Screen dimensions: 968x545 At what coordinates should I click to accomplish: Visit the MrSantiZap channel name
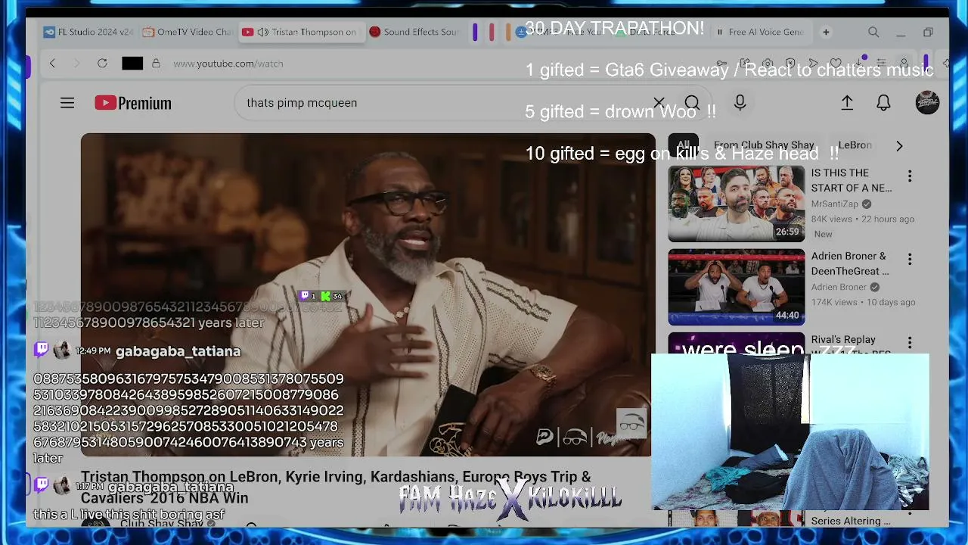pyautogui.click(x=835, y=204)
